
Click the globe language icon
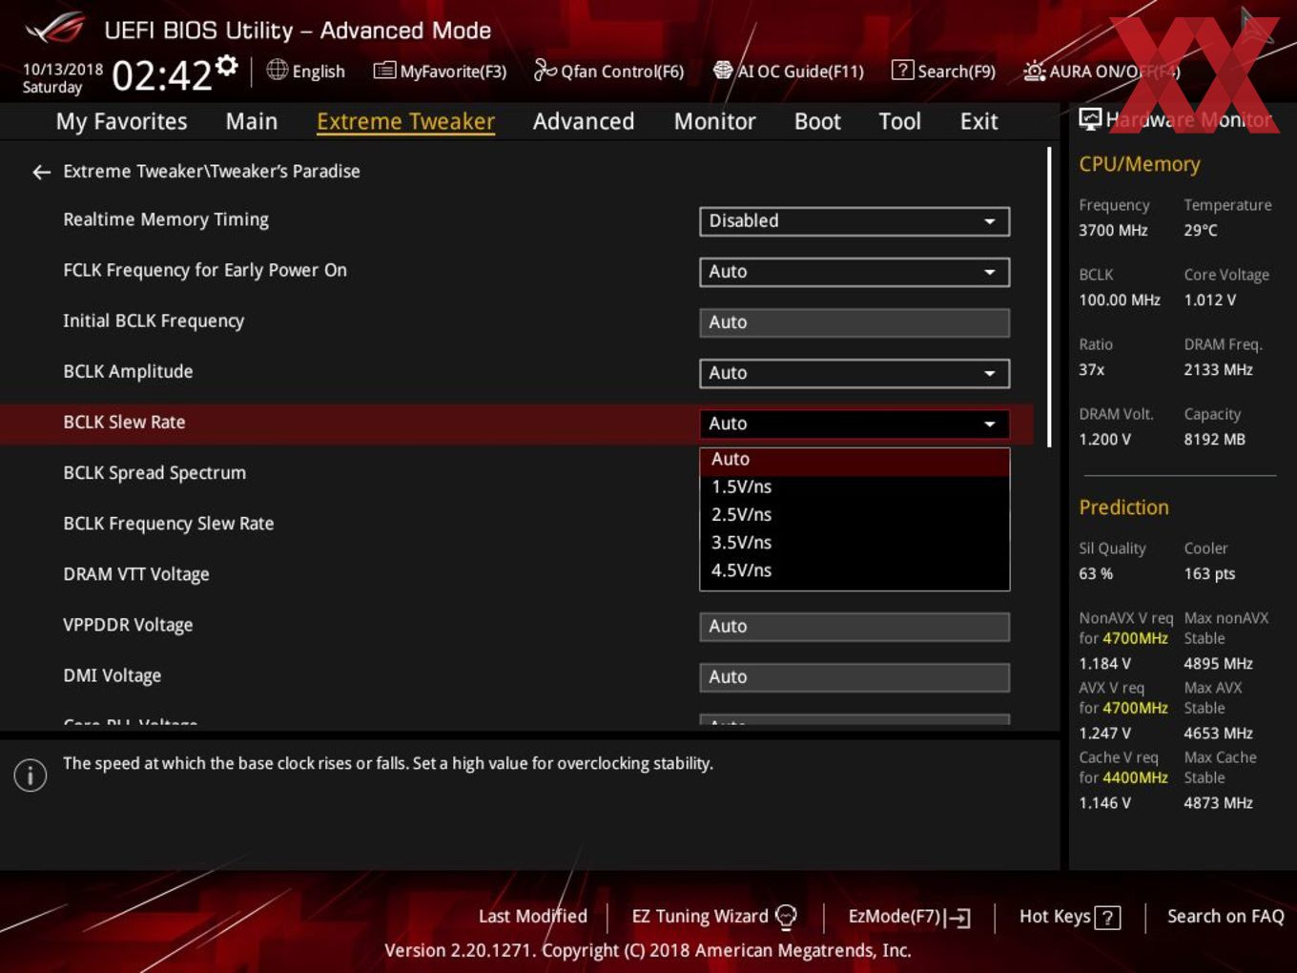tap(278, 70)
